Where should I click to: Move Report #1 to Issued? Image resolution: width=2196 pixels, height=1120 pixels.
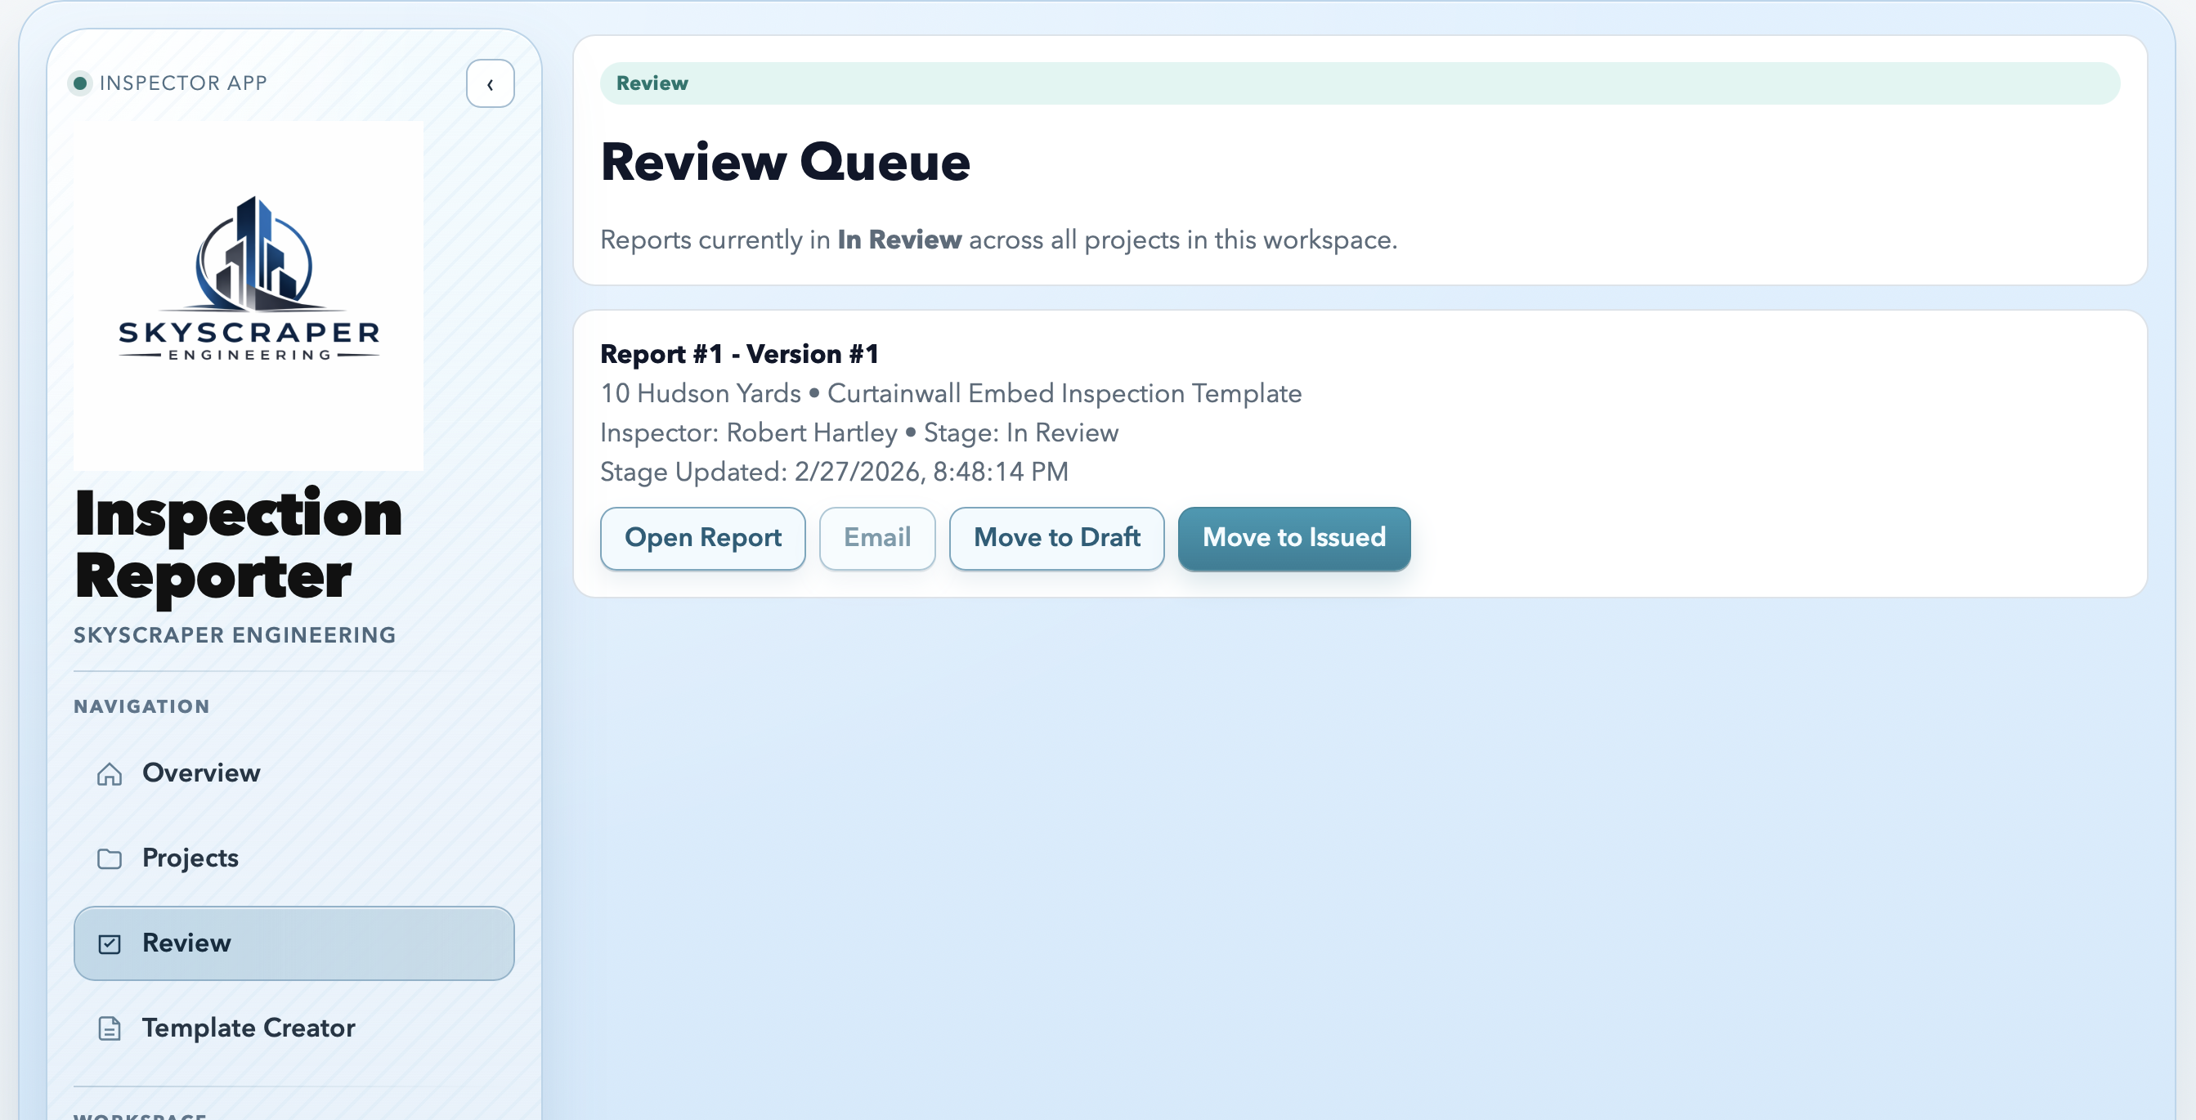pyautogui.click(x=1294, y=538)
